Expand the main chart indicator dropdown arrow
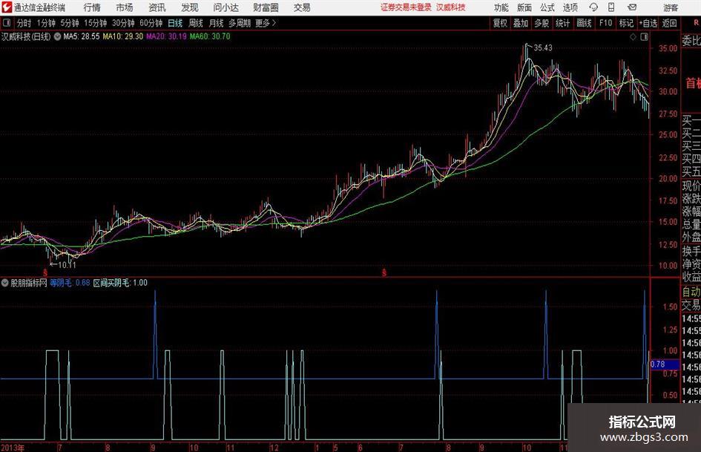 pyautogui.click(x=58, y=36)
